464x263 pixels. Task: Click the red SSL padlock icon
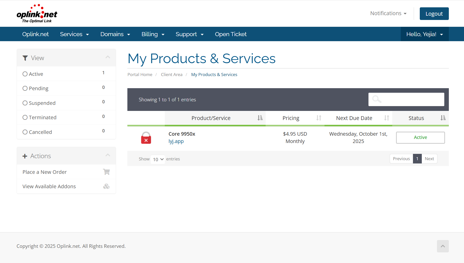point(146,138)
